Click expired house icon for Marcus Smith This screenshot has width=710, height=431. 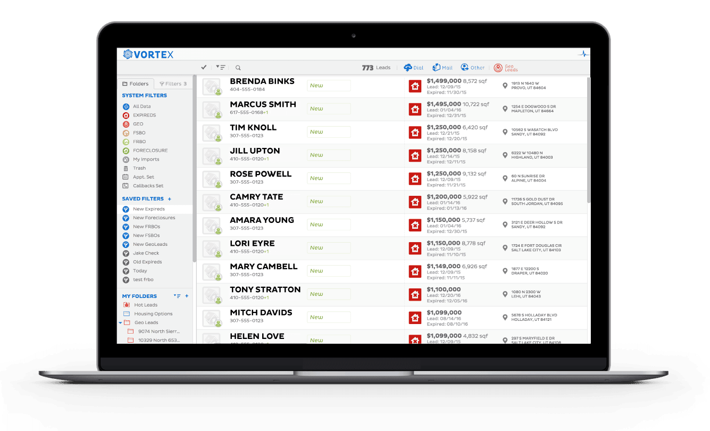[x=415, y=109]
